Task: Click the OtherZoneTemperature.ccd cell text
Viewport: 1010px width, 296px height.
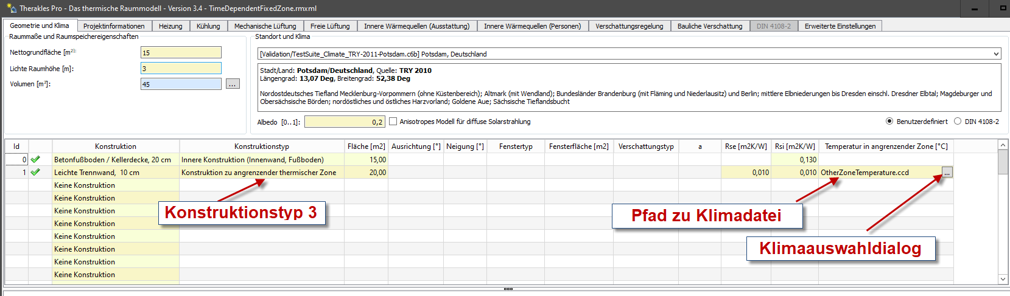Action: coord(864,173)
